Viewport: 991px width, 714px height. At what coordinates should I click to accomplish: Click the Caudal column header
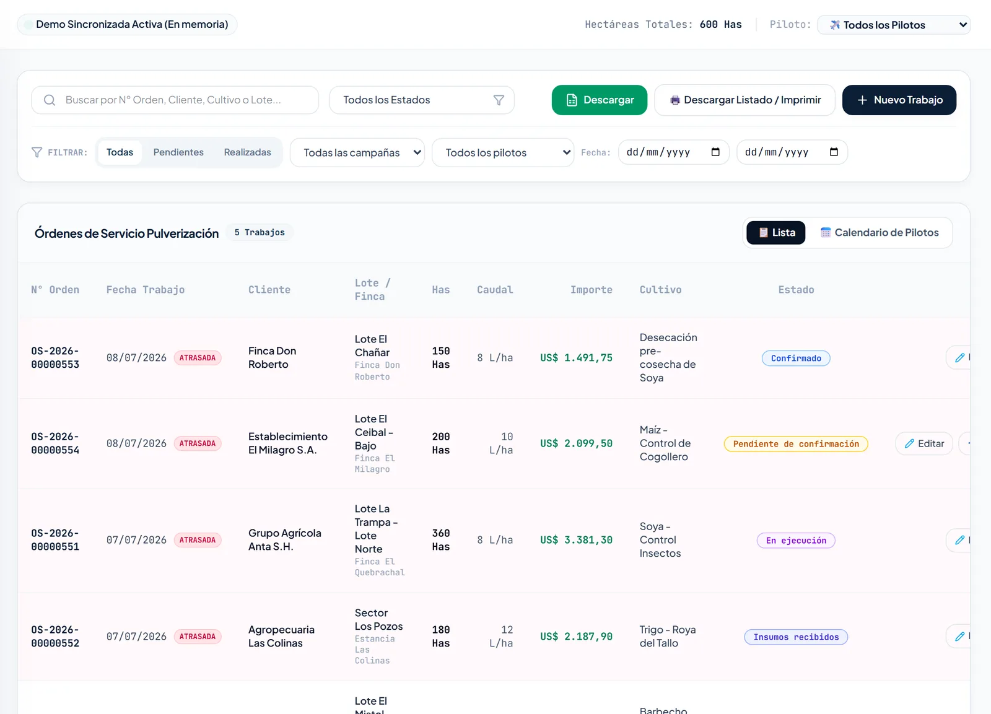coord(495,290)
